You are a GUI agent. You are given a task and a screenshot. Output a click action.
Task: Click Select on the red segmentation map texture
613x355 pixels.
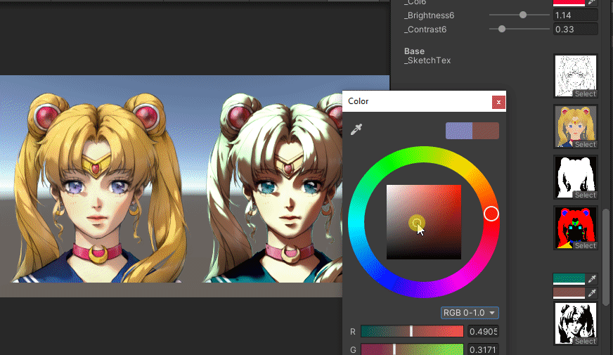coord(585,245)
